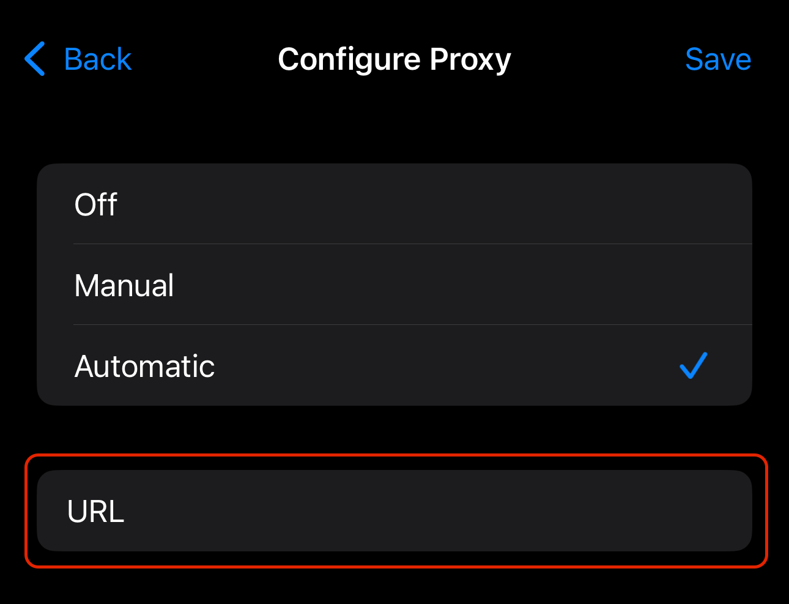The image size is (789, 604).
Task: Focus the empty area right of URL label
Action: [489, 511]
